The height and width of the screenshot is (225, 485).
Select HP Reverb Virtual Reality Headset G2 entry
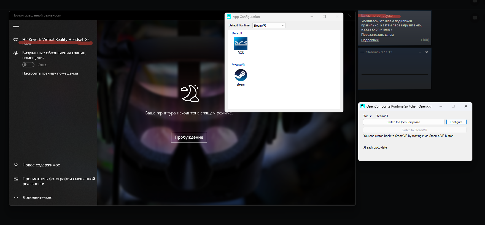pos(56,40)
